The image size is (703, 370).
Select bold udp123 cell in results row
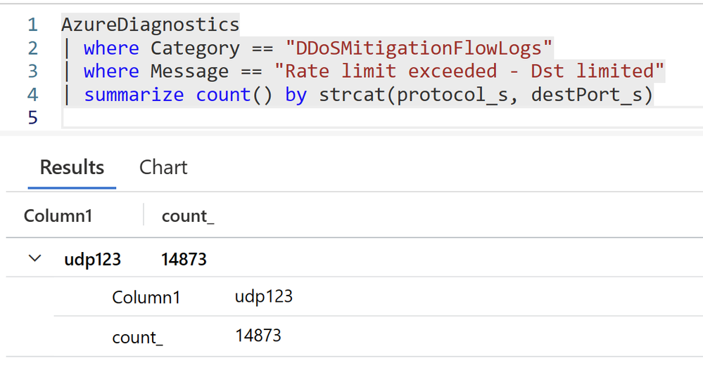(92, 260)
